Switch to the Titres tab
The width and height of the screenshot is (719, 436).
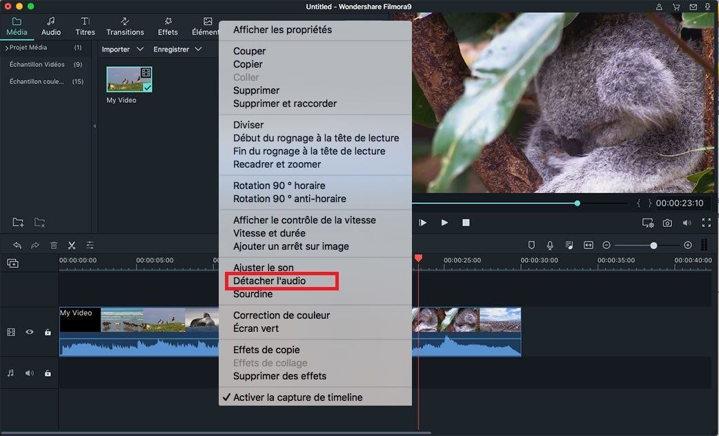pos(86,27)
